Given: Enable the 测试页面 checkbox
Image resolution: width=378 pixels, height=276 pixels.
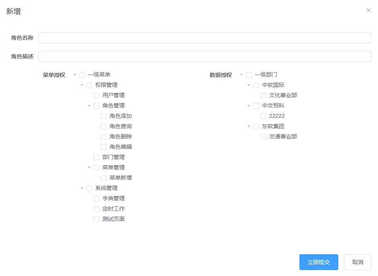Looking at the screenshot, I should pyautogui.click(x=96, y=219).
